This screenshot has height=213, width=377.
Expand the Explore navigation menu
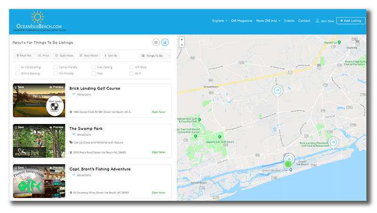tap(220, 21)
